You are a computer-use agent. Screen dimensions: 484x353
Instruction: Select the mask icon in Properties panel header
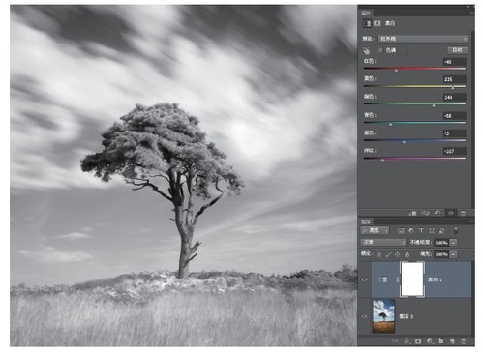pos(377,23)
